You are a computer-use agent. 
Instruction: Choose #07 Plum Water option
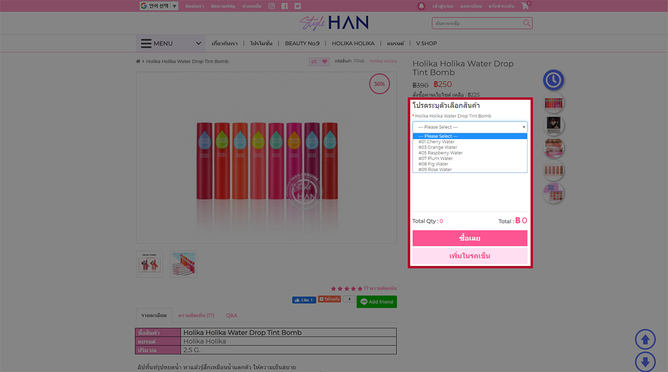point(470,159)
